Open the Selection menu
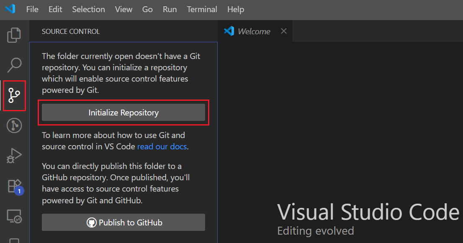463x243 pixels. (88, 9)
